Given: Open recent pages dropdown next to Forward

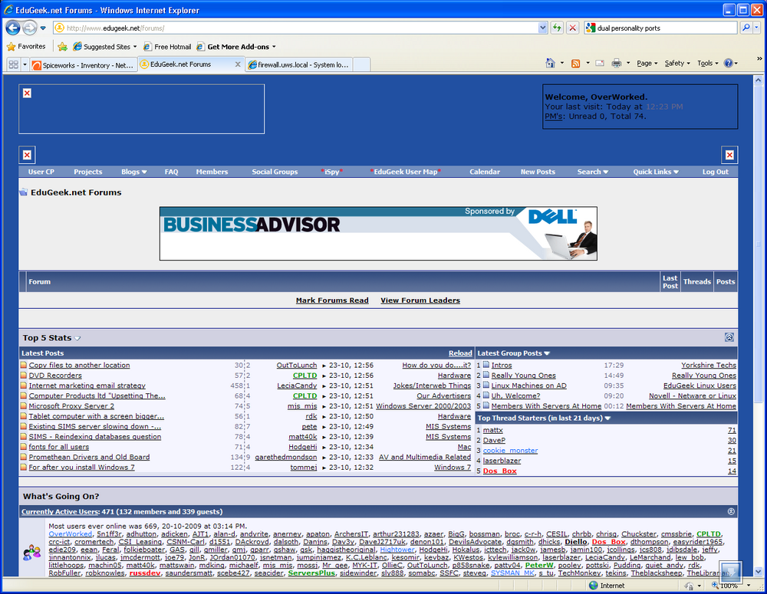Looking at the screenshot, I should pos(43,28).
